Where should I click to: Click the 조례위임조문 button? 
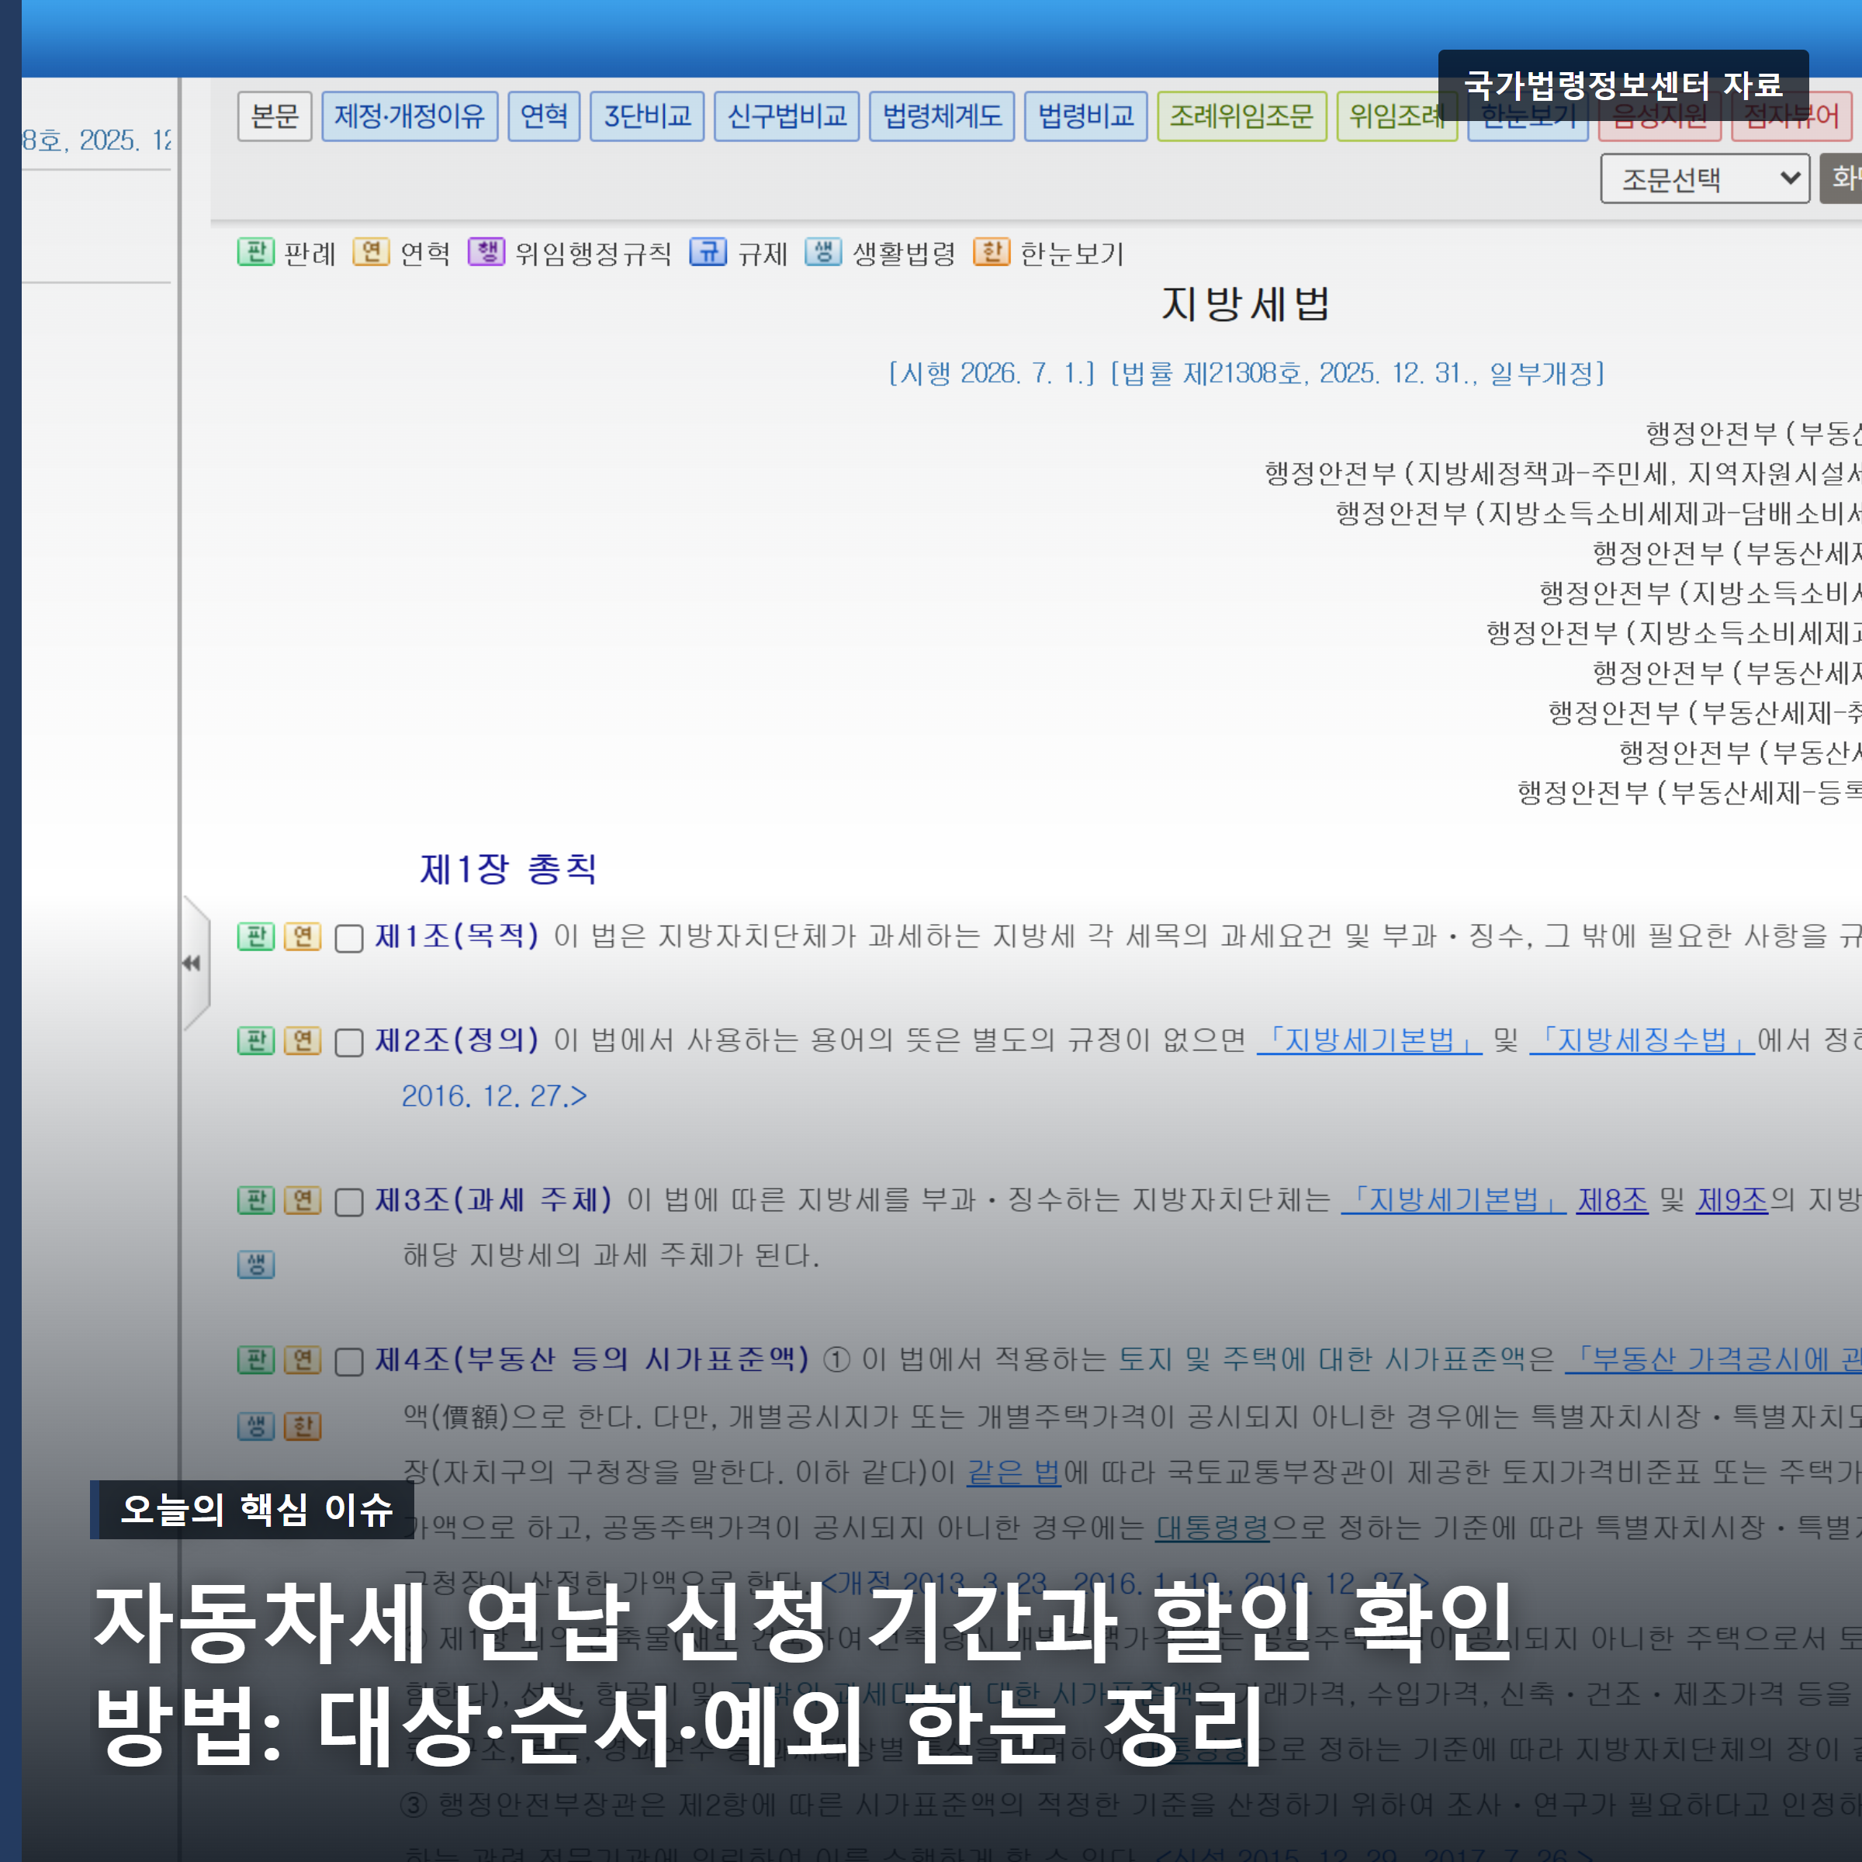tap(1241, 116)
